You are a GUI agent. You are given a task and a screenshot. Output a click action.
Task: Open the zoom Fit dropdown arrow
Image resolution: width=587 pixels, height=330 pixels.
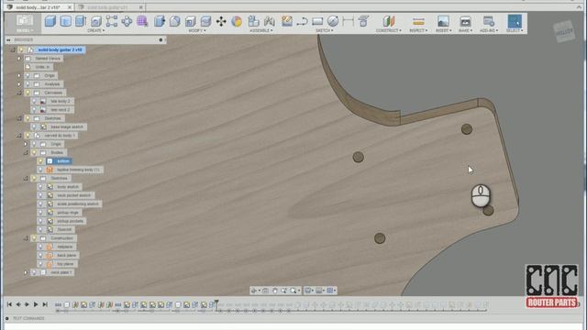point(300,291)
